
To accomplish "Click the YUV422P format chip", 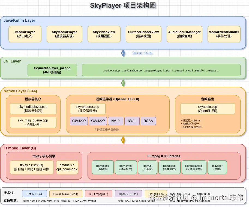I will 98,121.
